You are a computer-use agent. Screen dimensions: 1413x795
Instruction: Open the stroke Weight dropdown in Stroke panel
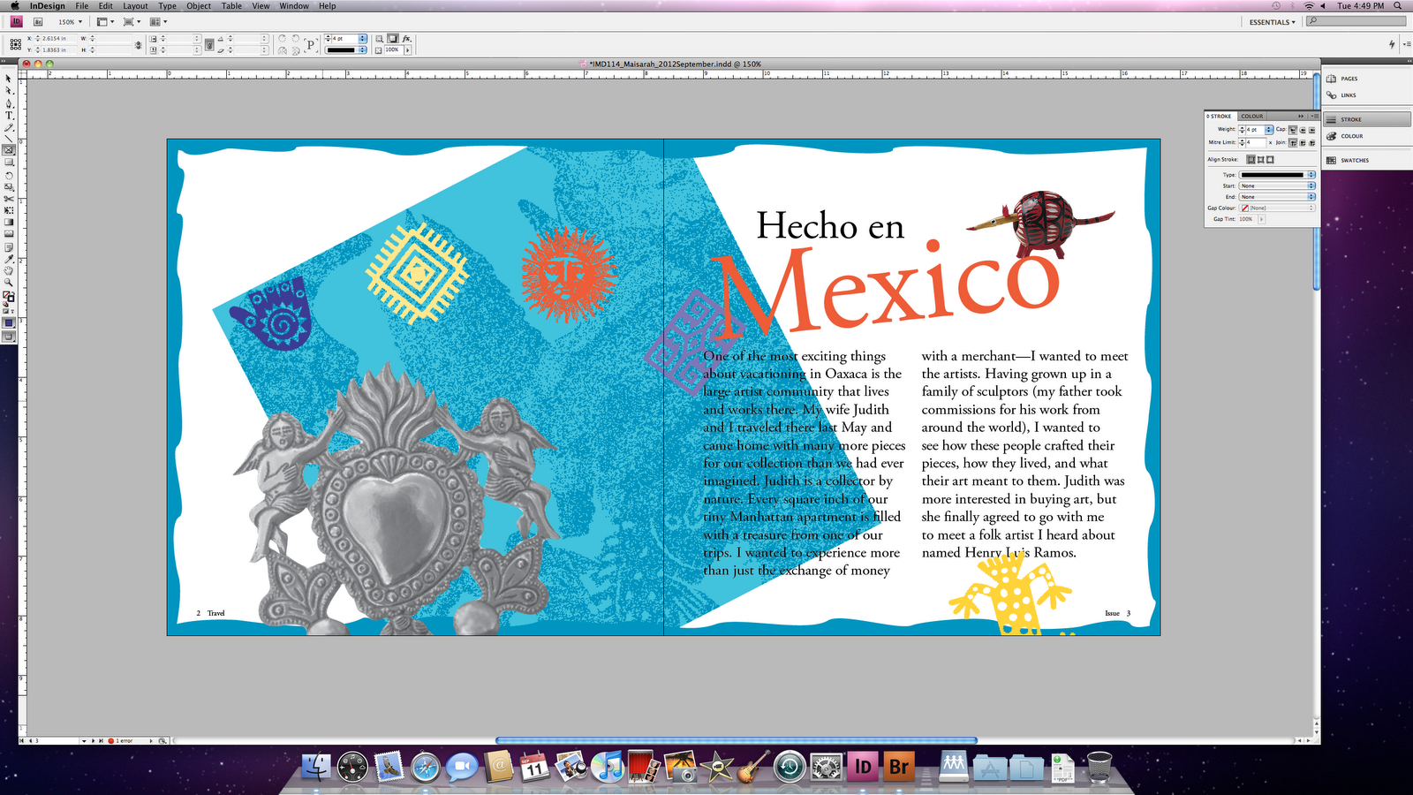pyautogui.click(x=1269, y=130)
